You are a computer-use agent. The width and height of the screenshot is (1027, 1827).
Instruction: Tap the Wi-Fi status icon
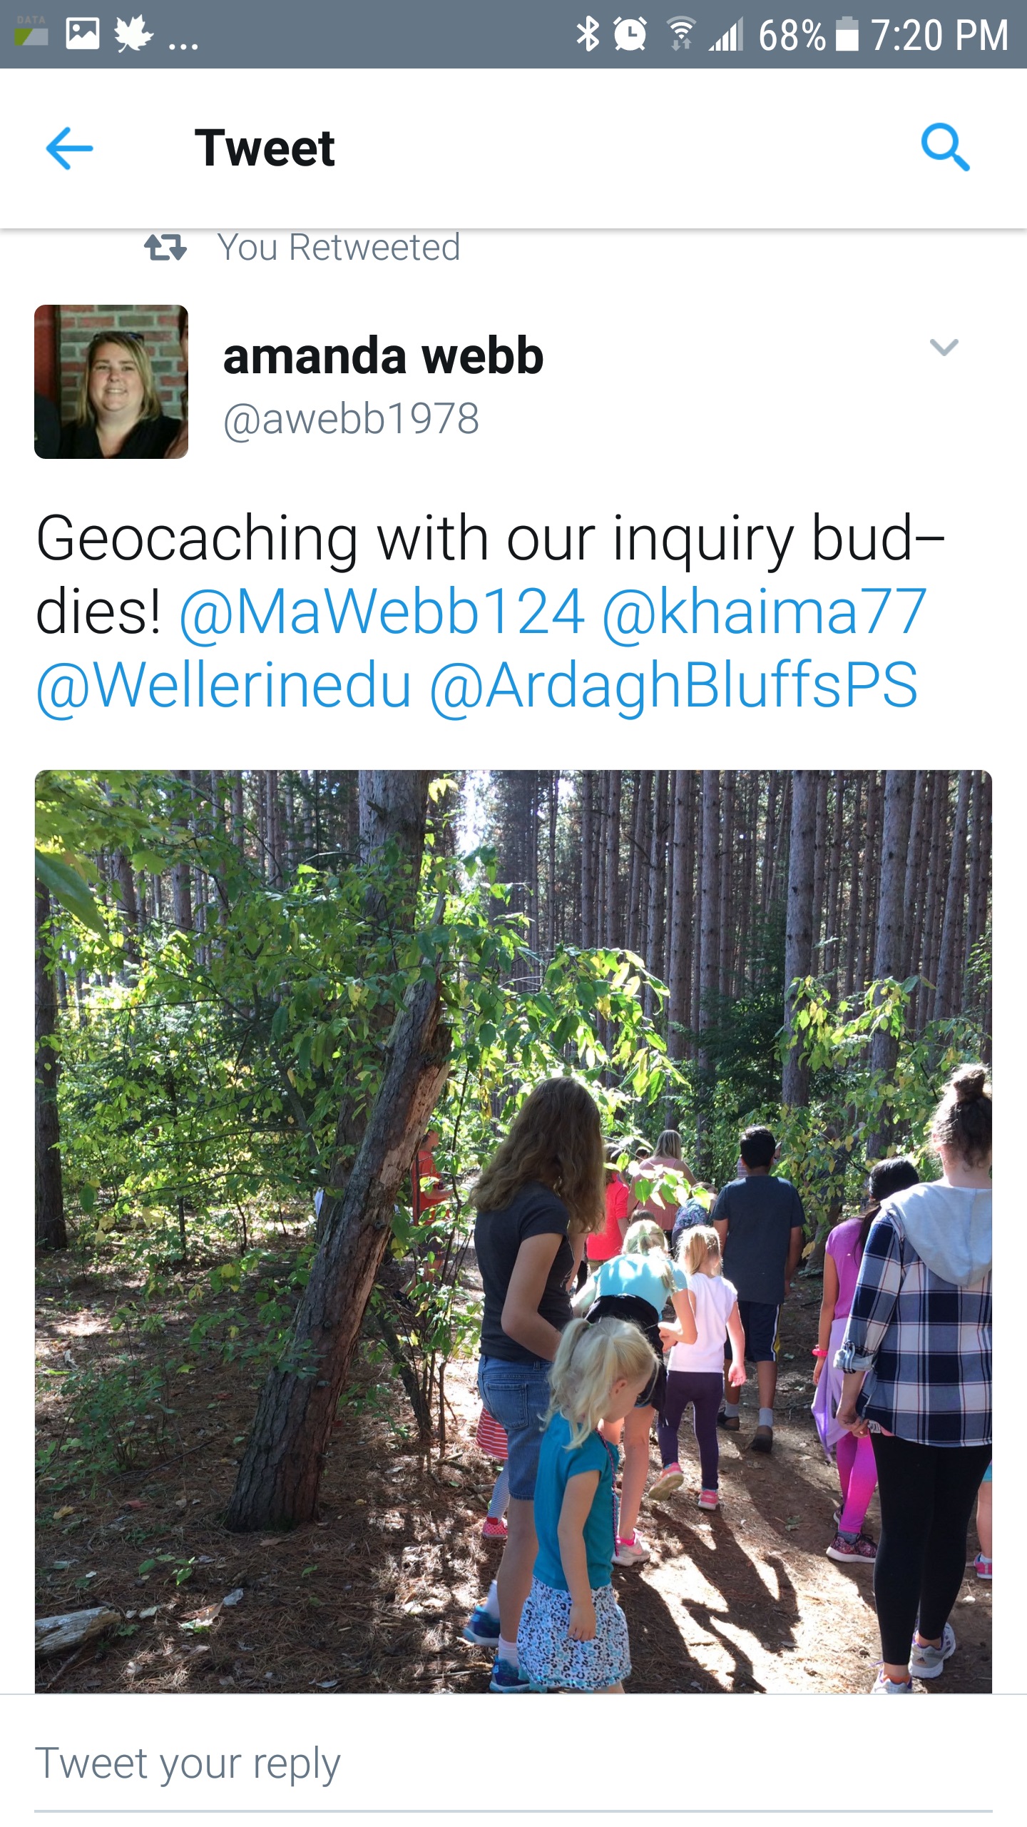(x=681, y=34)
